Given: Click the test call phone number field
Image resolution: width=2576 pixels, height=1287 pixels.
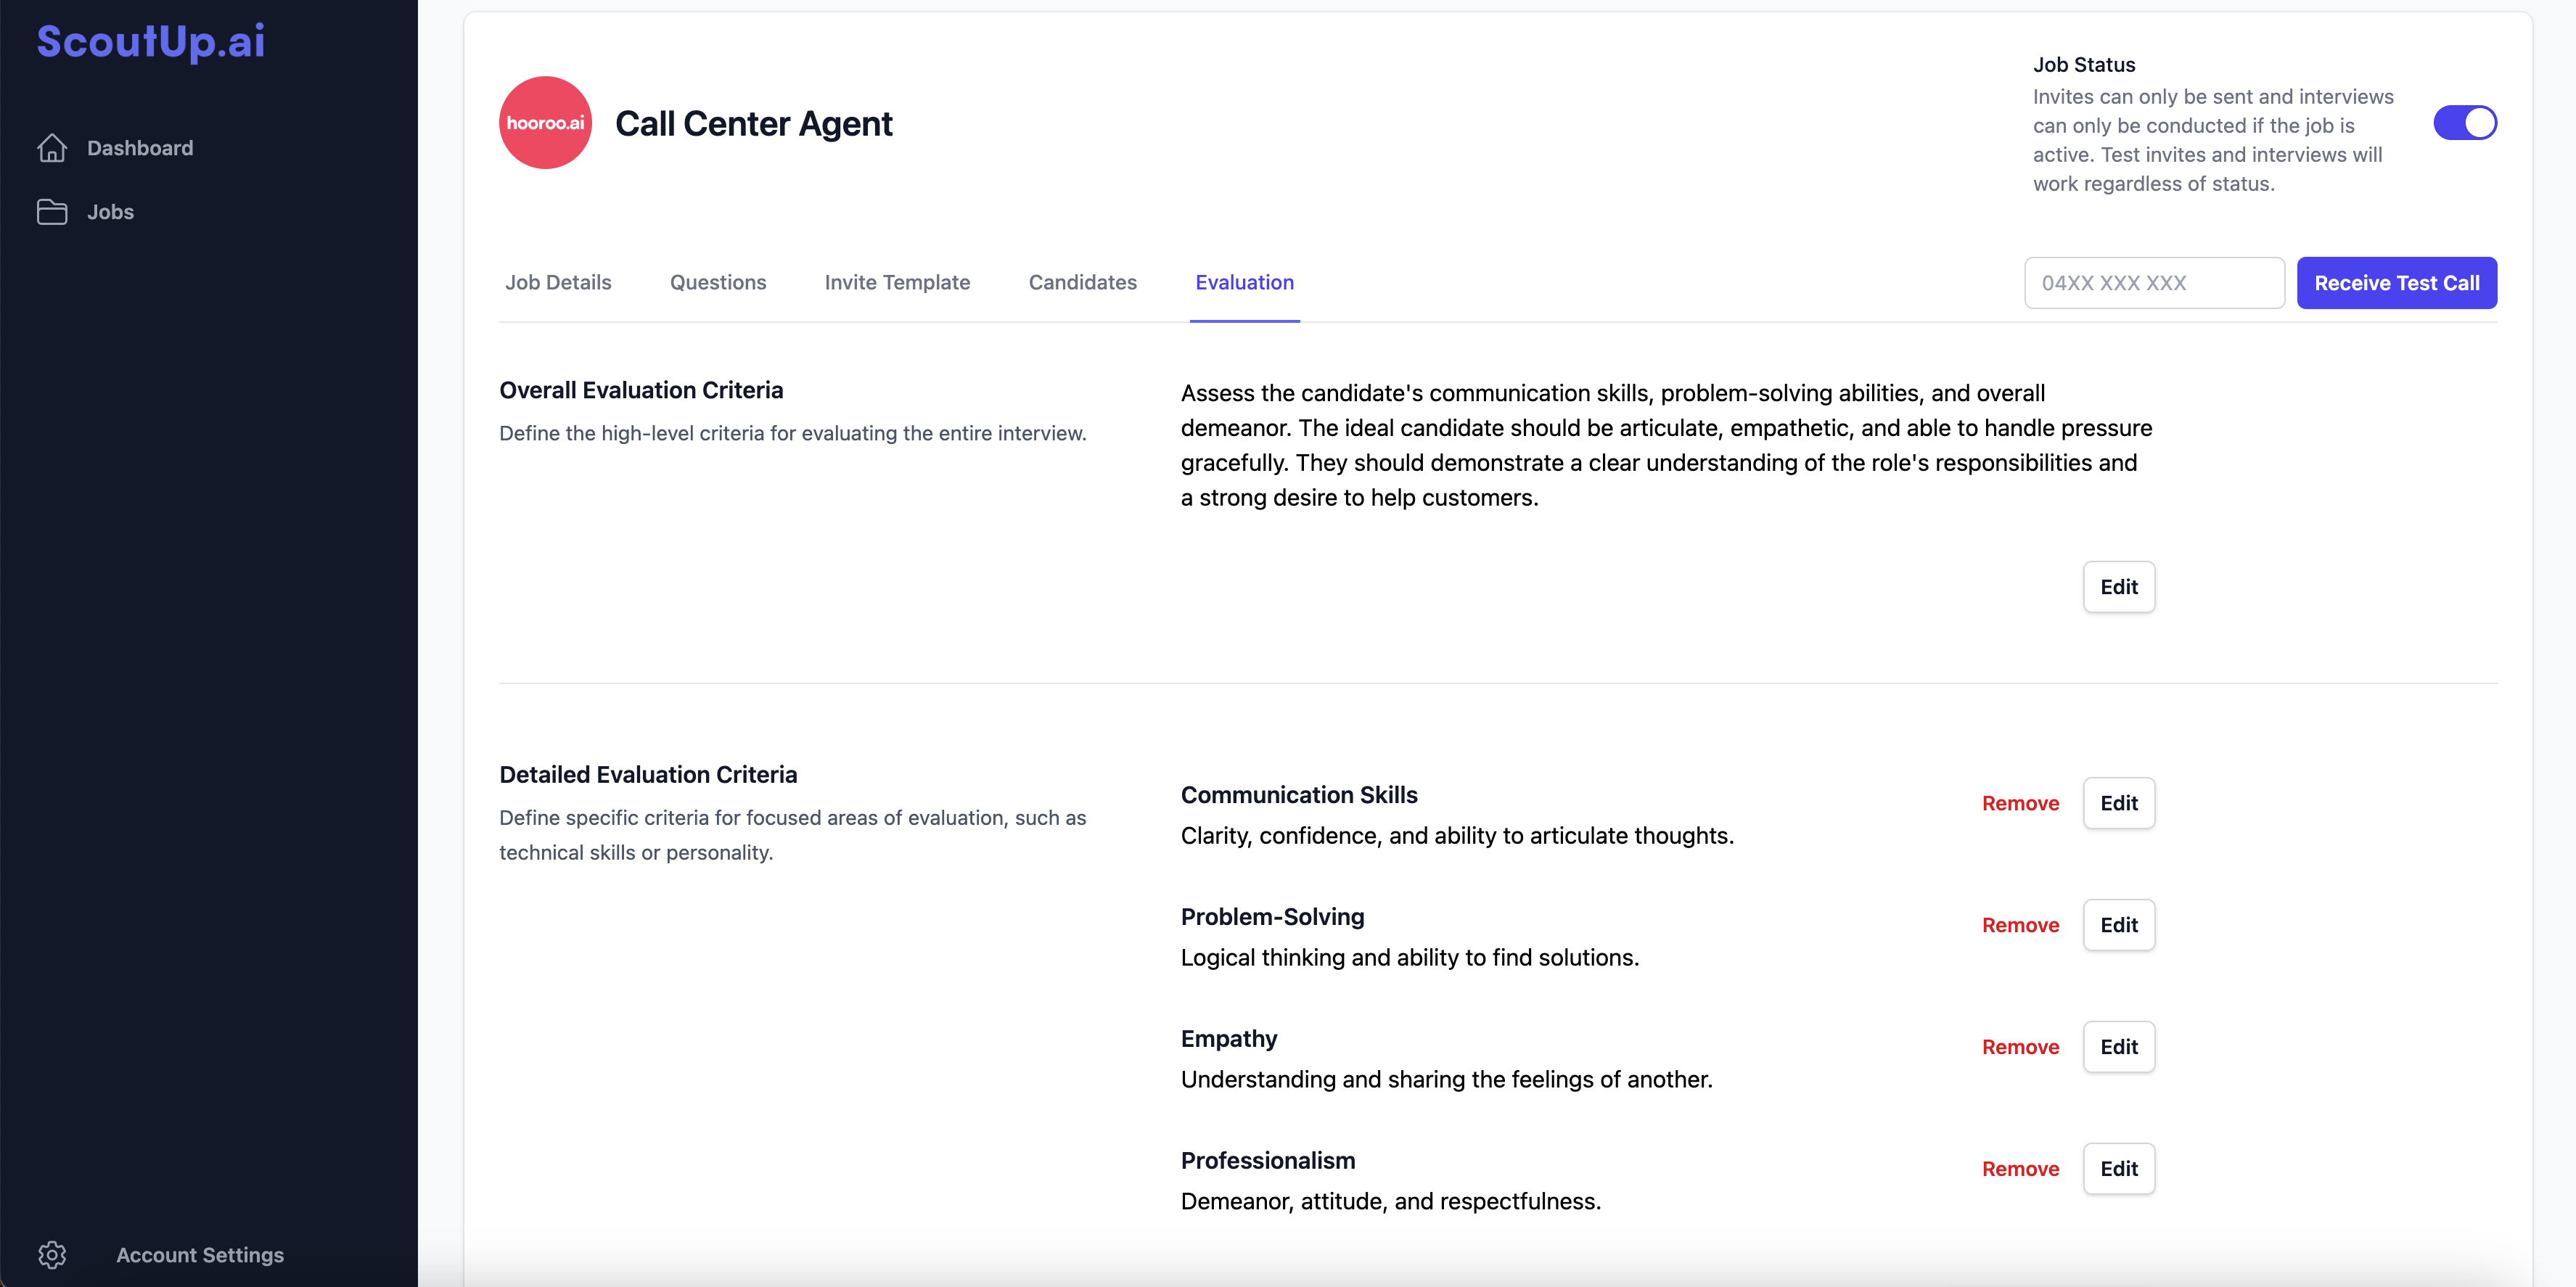Looking at the screenshot, I should pos(2153,283).
